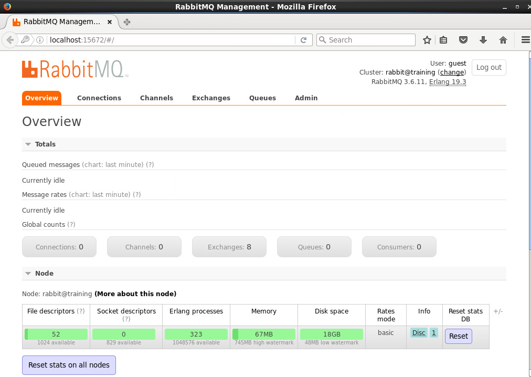Open site information icon in address bar
531x377 pixels.
tap(40, 40)
